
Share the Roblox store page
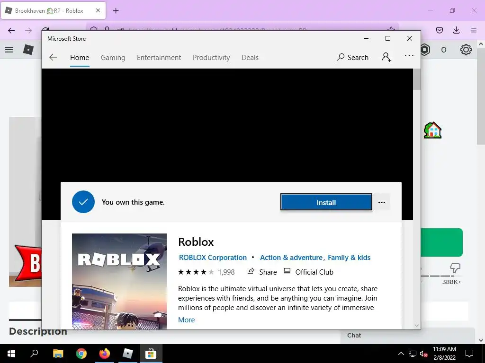[x=262, y=272]
